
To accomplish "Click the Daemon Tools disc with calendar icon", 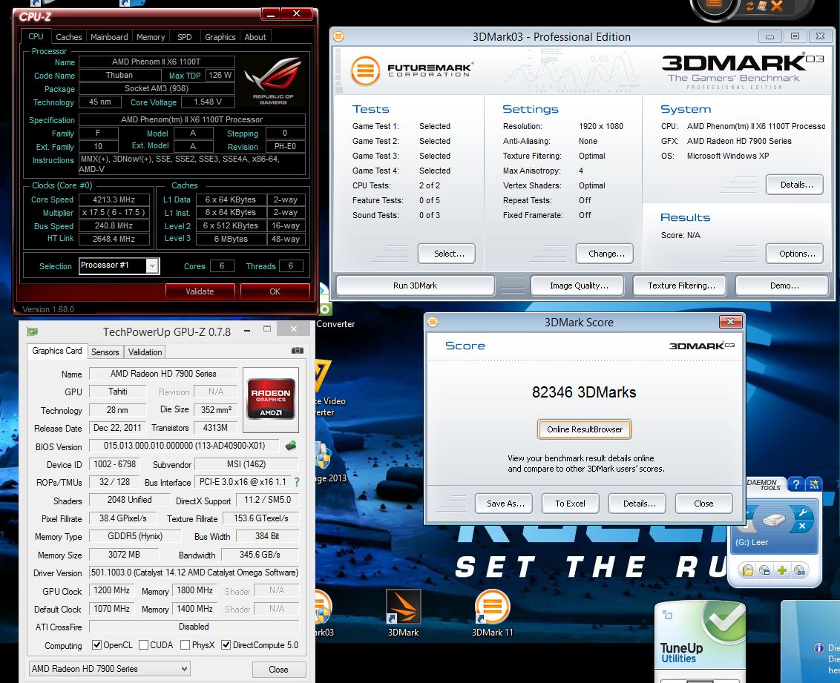I will (x=765, y=570).
